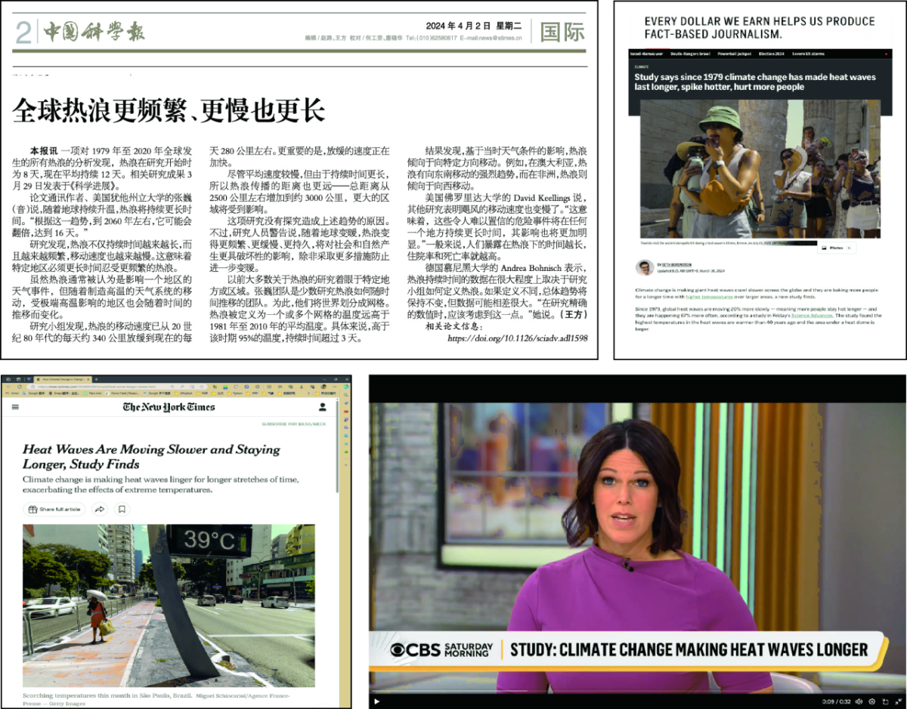Screen dimensions: 907x709
Task: Click the NYT account profile icon
Action: point(323,407)
